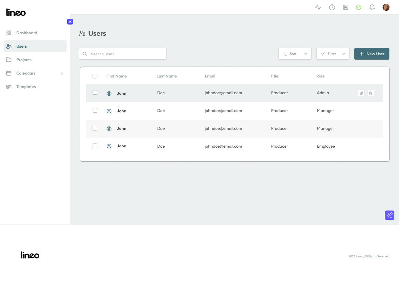Check the box for the Admin user row
Image resolution: width=399 pixels, height=288 pixels.
click(95, 92)
